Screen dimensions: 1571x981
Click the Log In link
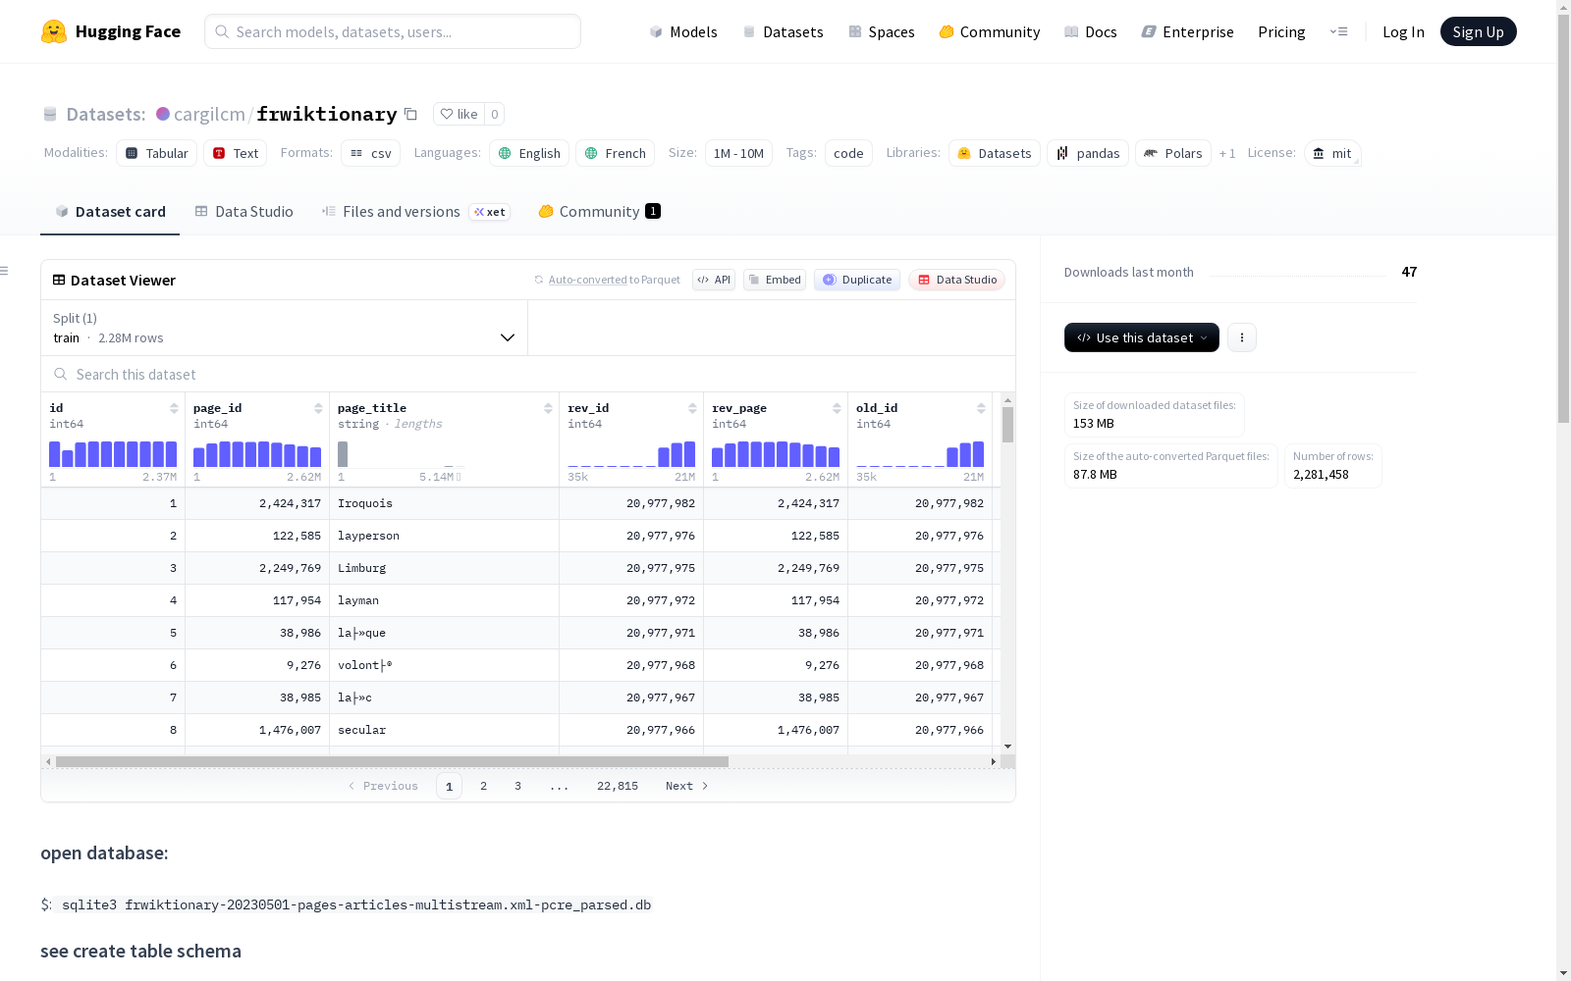coord(1403,31)
